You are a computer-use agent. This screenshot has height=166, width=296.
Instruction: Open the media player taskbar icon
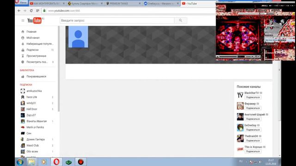click(x=44, y=162)
